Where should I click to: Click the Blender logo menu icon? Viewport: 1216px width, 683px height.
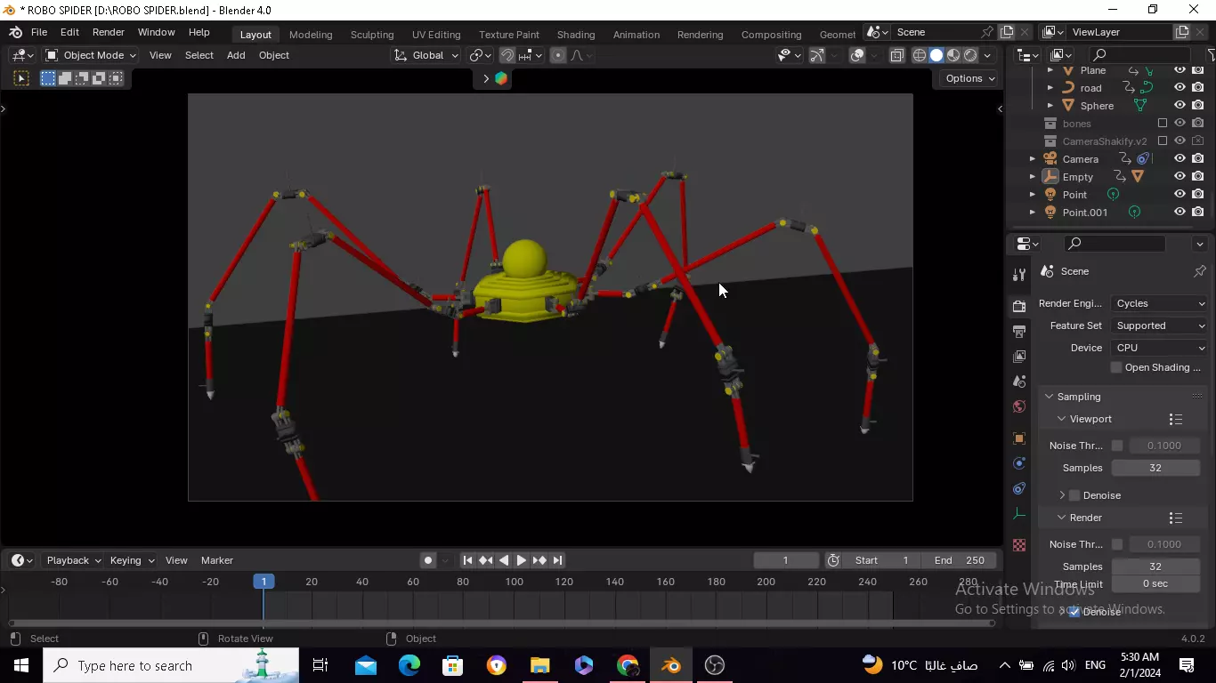16,32
